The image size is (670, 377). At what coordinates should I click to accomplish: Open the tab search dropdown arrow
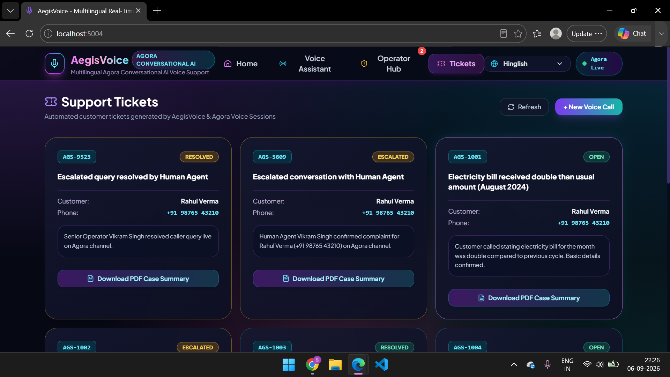[x=10, y=11]
